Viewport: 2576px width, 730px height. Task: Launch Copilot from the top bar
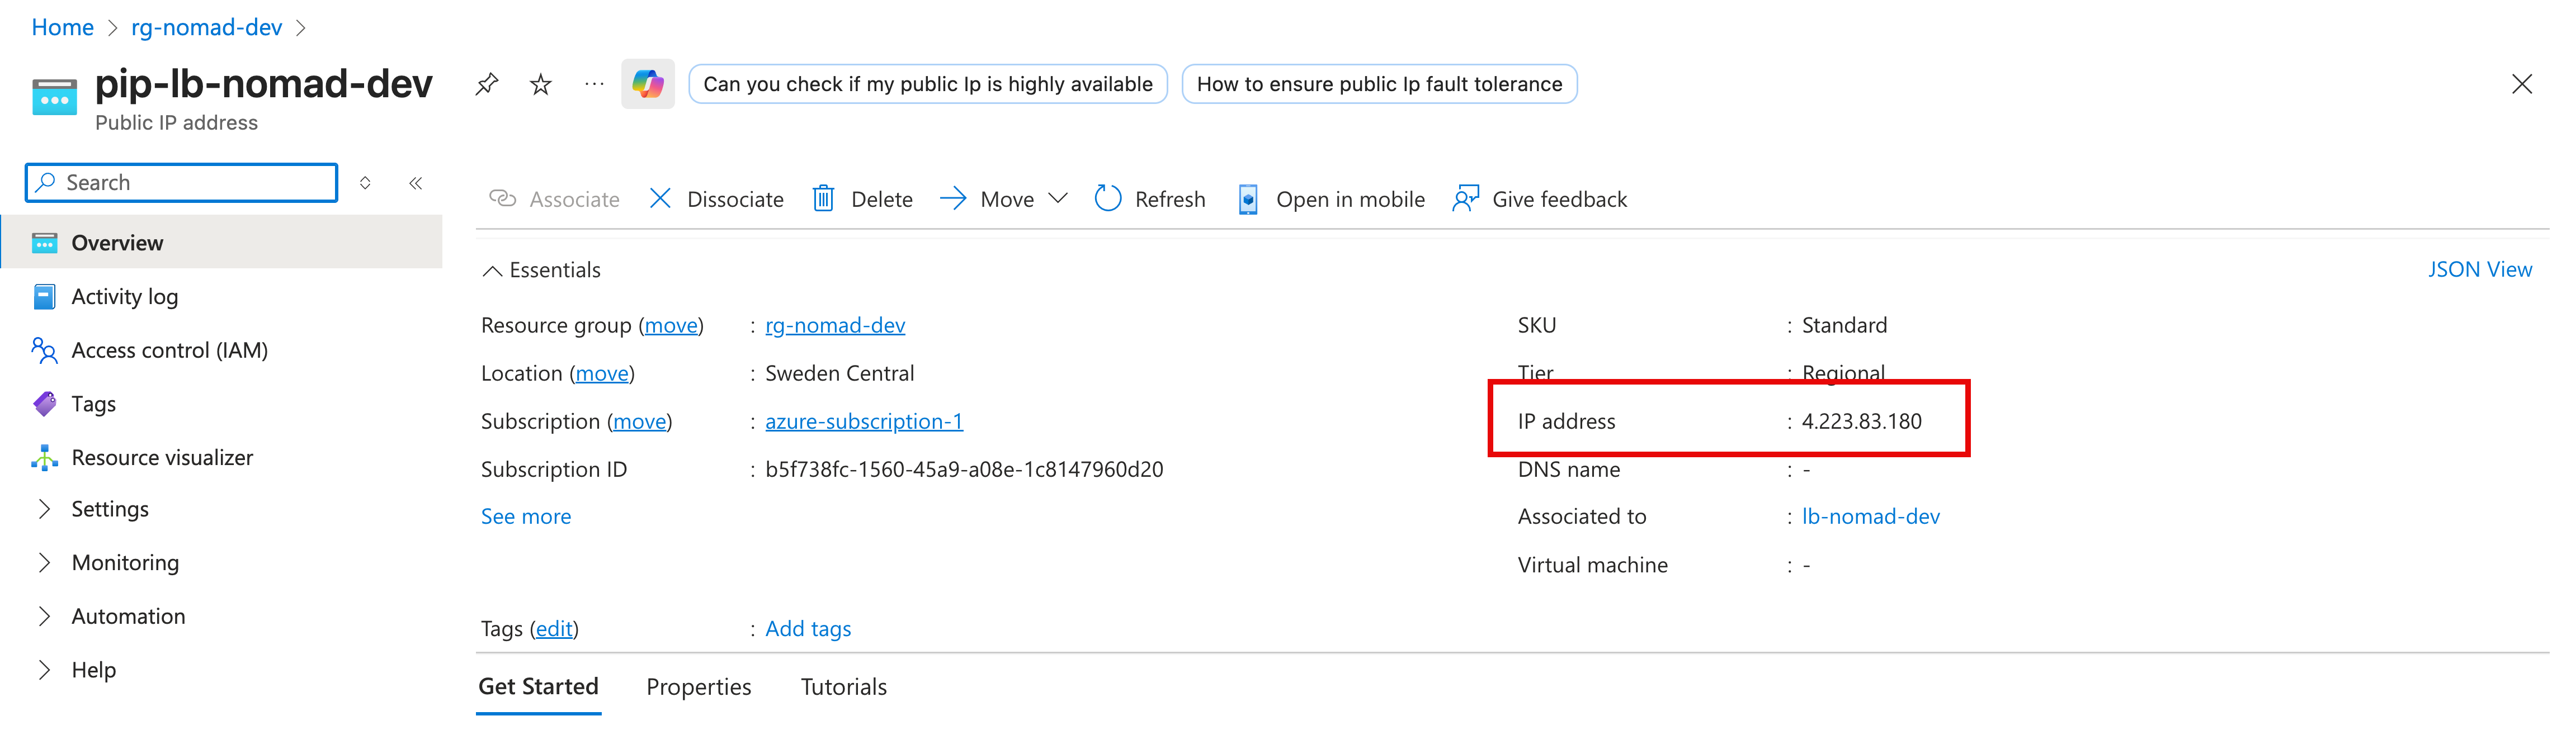(648, 84)
